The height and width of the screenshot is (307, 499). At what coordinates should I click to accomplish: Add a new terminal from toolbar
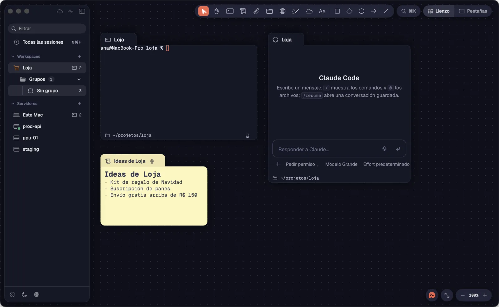(230, 11)
